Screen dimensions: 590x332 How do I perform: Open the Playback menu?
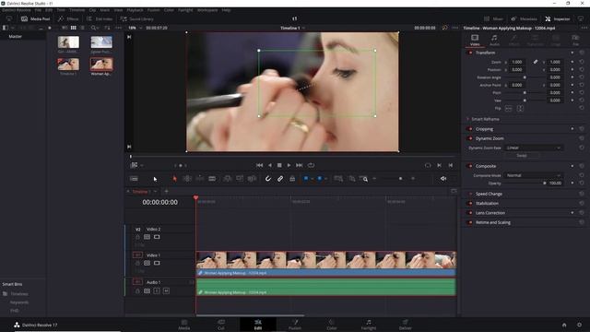point(135,10)
